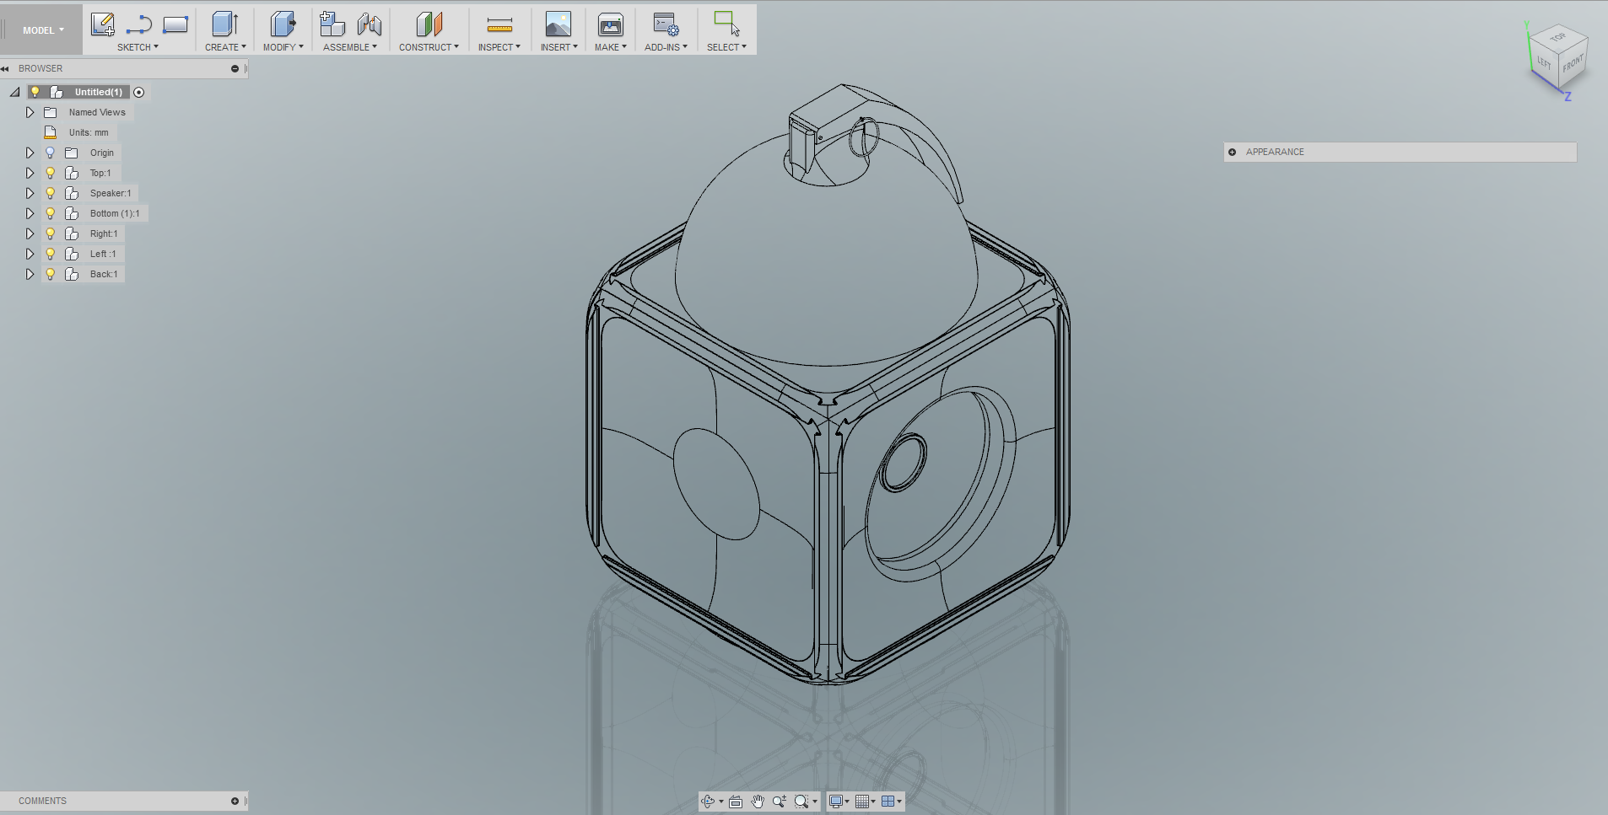Image resolution: width=1608 pixels, height=815 pixels.
Task: Toggle visibility bulb of Untitled(1) root
Action: (35, 92)
